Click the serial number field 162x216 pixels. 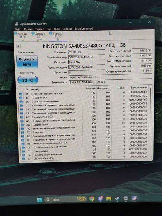coord(86,57)
